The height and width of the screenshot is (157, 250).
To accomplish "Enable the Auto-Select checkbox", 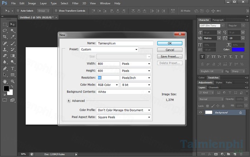I will 18,11.
